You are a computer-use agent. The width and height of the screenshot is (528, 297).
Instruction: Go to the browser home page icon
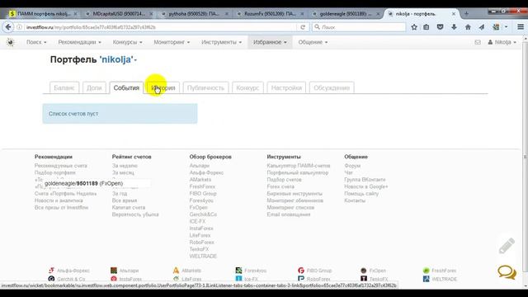pyautogui.click(x=468, y=27)
